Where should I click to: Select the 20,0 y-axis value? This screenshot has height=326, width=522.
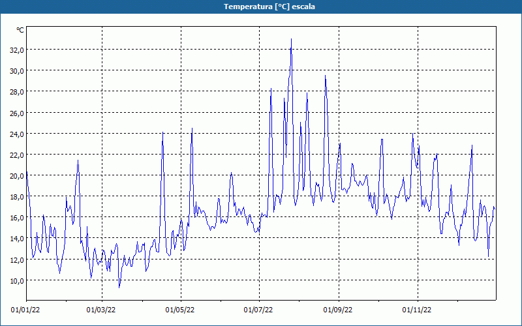17,175
